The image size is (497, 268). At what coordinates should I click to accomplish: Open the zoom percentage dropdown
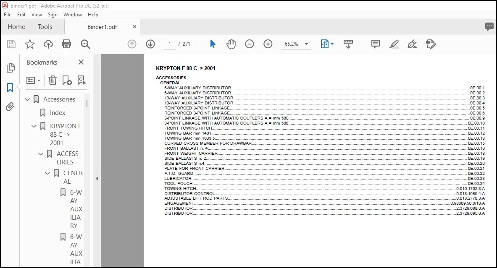(x=307, y=44)
